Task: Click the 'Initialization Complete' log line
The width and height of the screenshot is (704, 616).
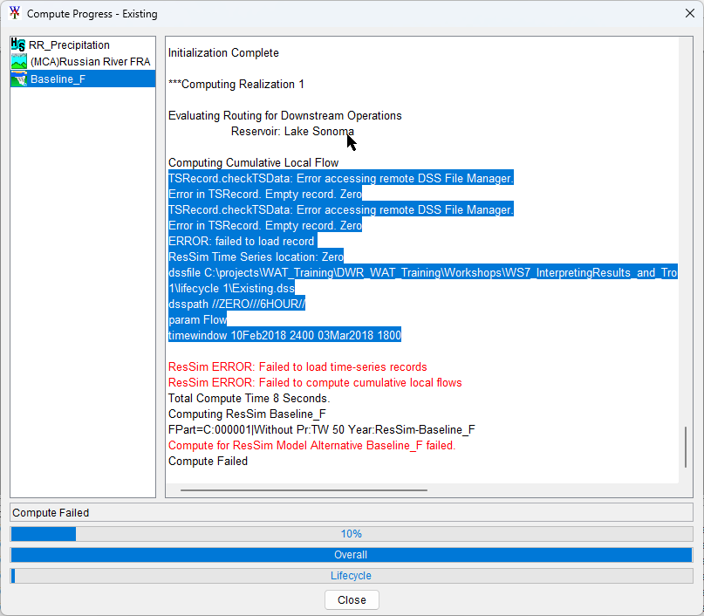Action: [223, 53]
